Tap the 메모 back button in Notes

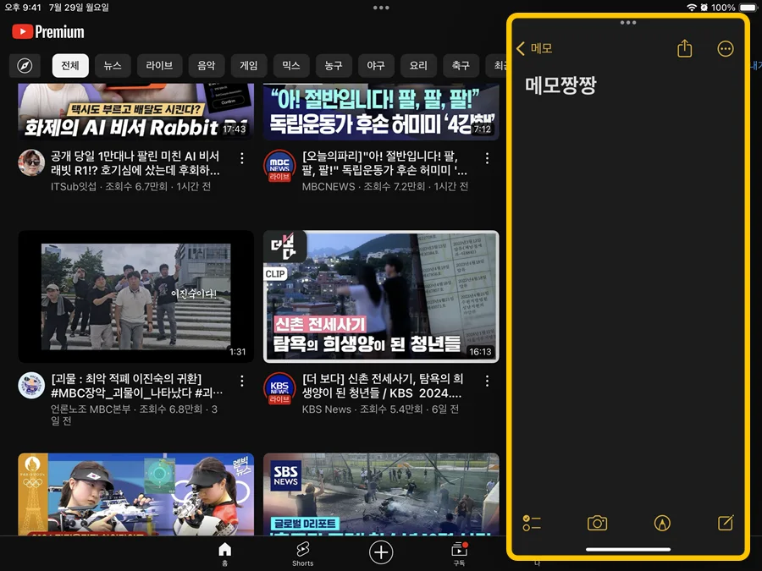coord(534,48)
